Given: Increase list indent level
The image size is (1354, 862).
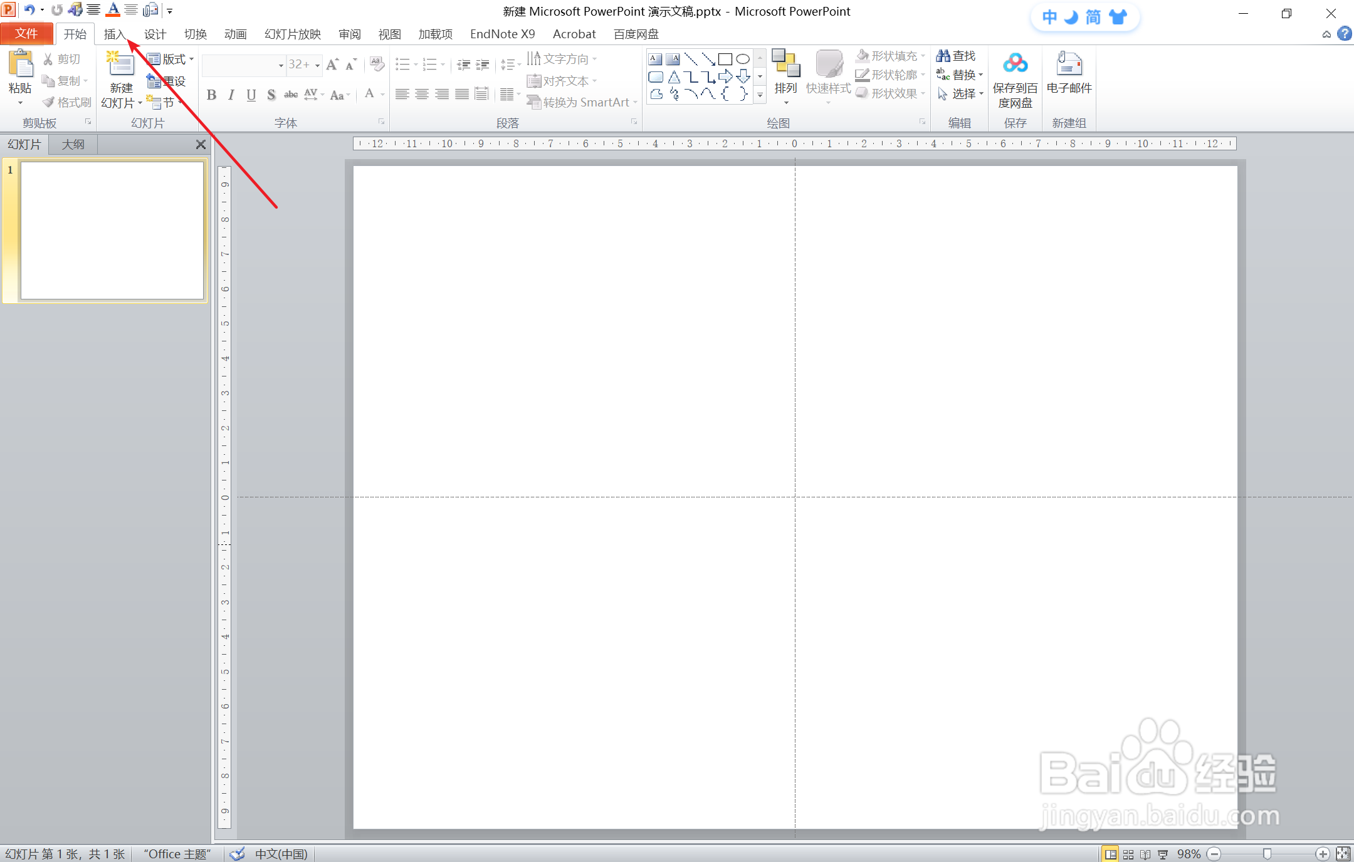Looking at the screenshot, I should pyautogui.click(x=483, y=65).
